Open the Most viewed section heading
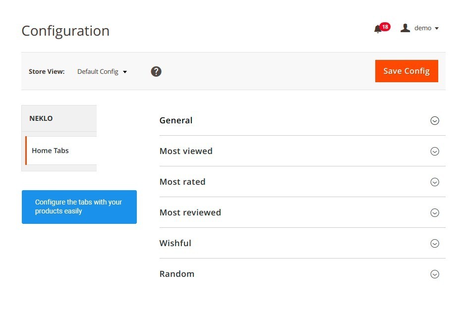 pyautogui.click(x=186, y=151)
